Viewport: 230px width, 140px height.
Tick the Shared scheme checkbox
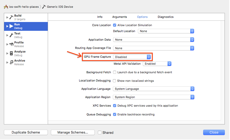click(100, 132)
